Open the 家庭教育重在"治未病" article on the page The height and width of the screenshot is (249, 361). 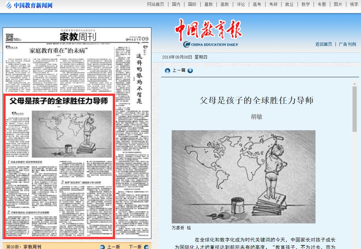click(59, 50)
